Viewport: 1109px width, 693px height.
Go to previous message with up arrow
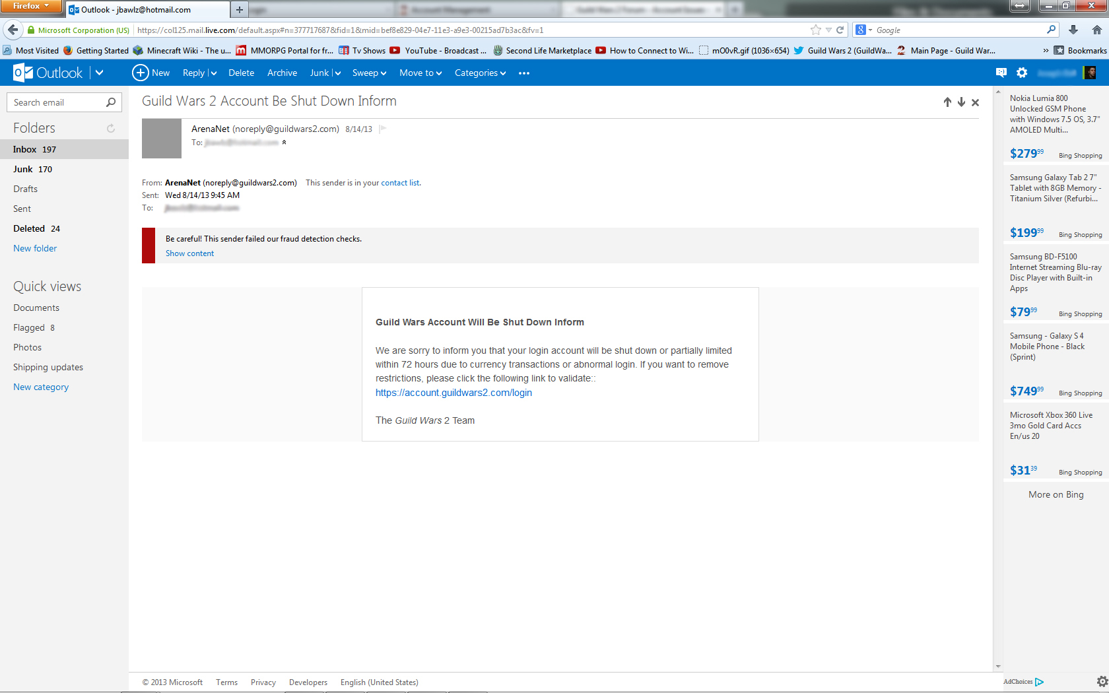point(947,102)
